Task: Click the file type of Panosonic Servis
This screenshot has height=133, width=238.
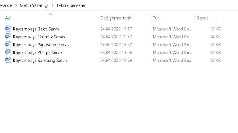Action: tap(172, 45)
